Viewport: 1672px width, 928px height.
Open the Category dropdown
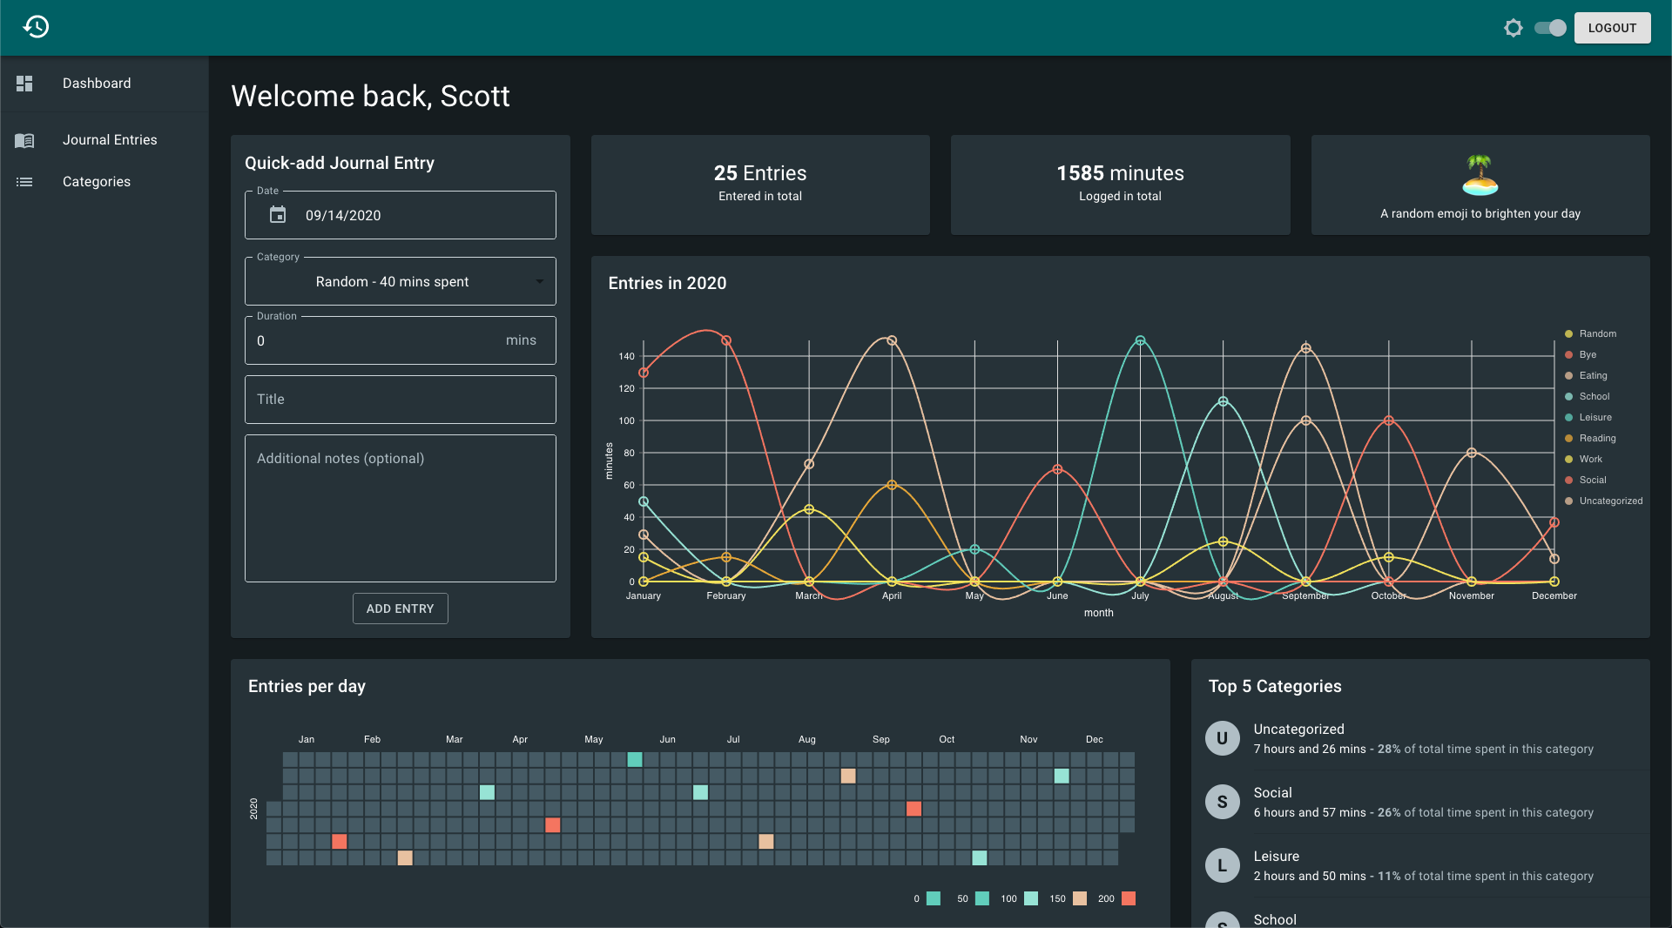(x=401, y=281)
